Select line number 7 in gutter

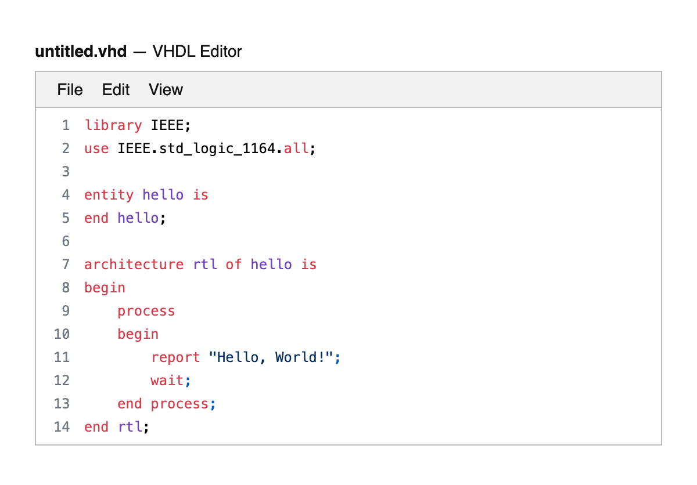coord(65,265)
